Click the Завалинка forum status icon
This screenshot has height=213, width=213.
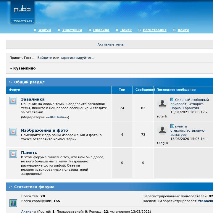(x=13, y=101)
